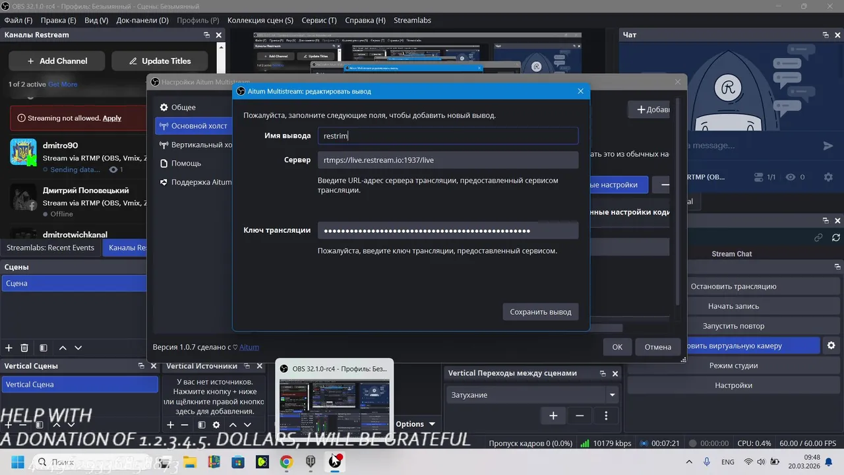Move source down in Vertical Источники

pos(247,425)
